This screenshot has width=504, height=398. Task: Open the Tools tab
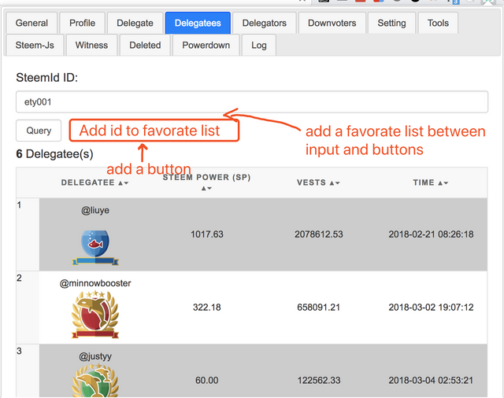tap(438, 23)
